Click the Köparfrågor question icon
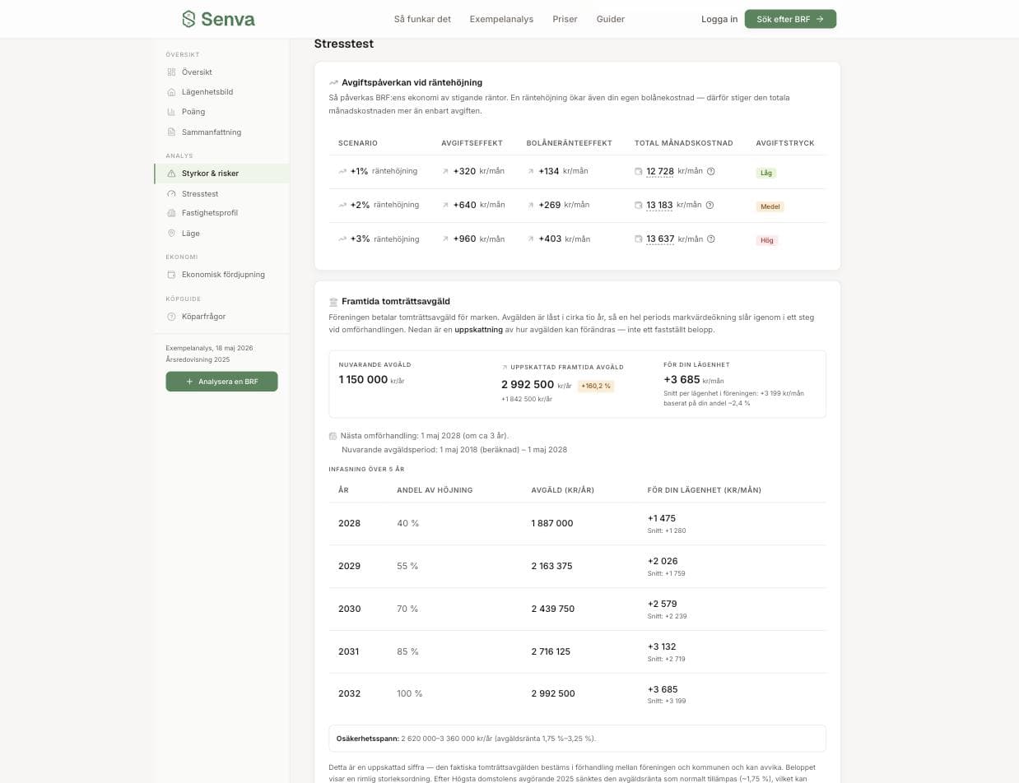Screen dimensions: 1019x783 (x=171, y=317)
